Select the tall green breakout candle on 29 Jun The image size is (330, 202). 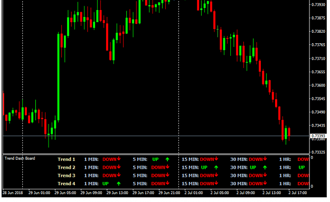point(58,77)
